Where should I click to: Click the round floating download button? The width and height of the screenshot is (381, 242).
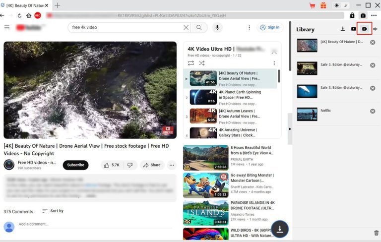280,229
